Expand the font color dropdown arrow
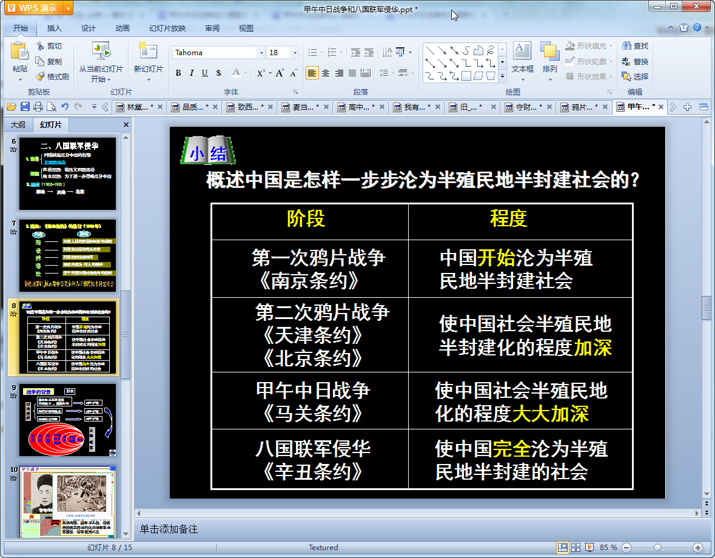Image resolution: width=715 pixels, height=558 pixels. coord(246,73)
